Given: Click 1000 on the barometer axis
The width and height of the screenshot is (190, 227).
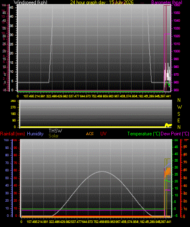Looking at the screenshot, I should (177, 51).
